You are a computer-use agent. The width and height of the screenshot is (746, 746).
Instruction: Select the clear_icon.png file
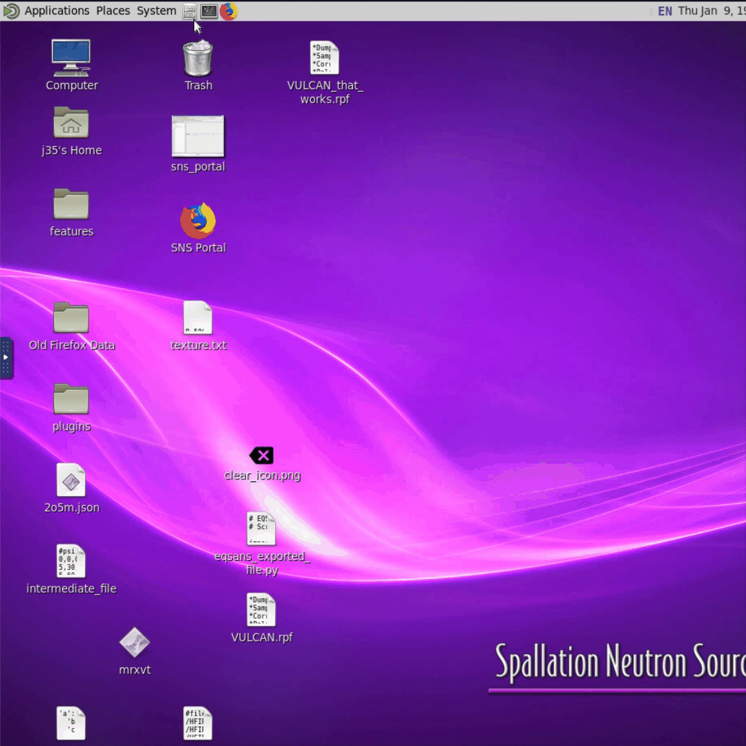[x=262, y=456]
